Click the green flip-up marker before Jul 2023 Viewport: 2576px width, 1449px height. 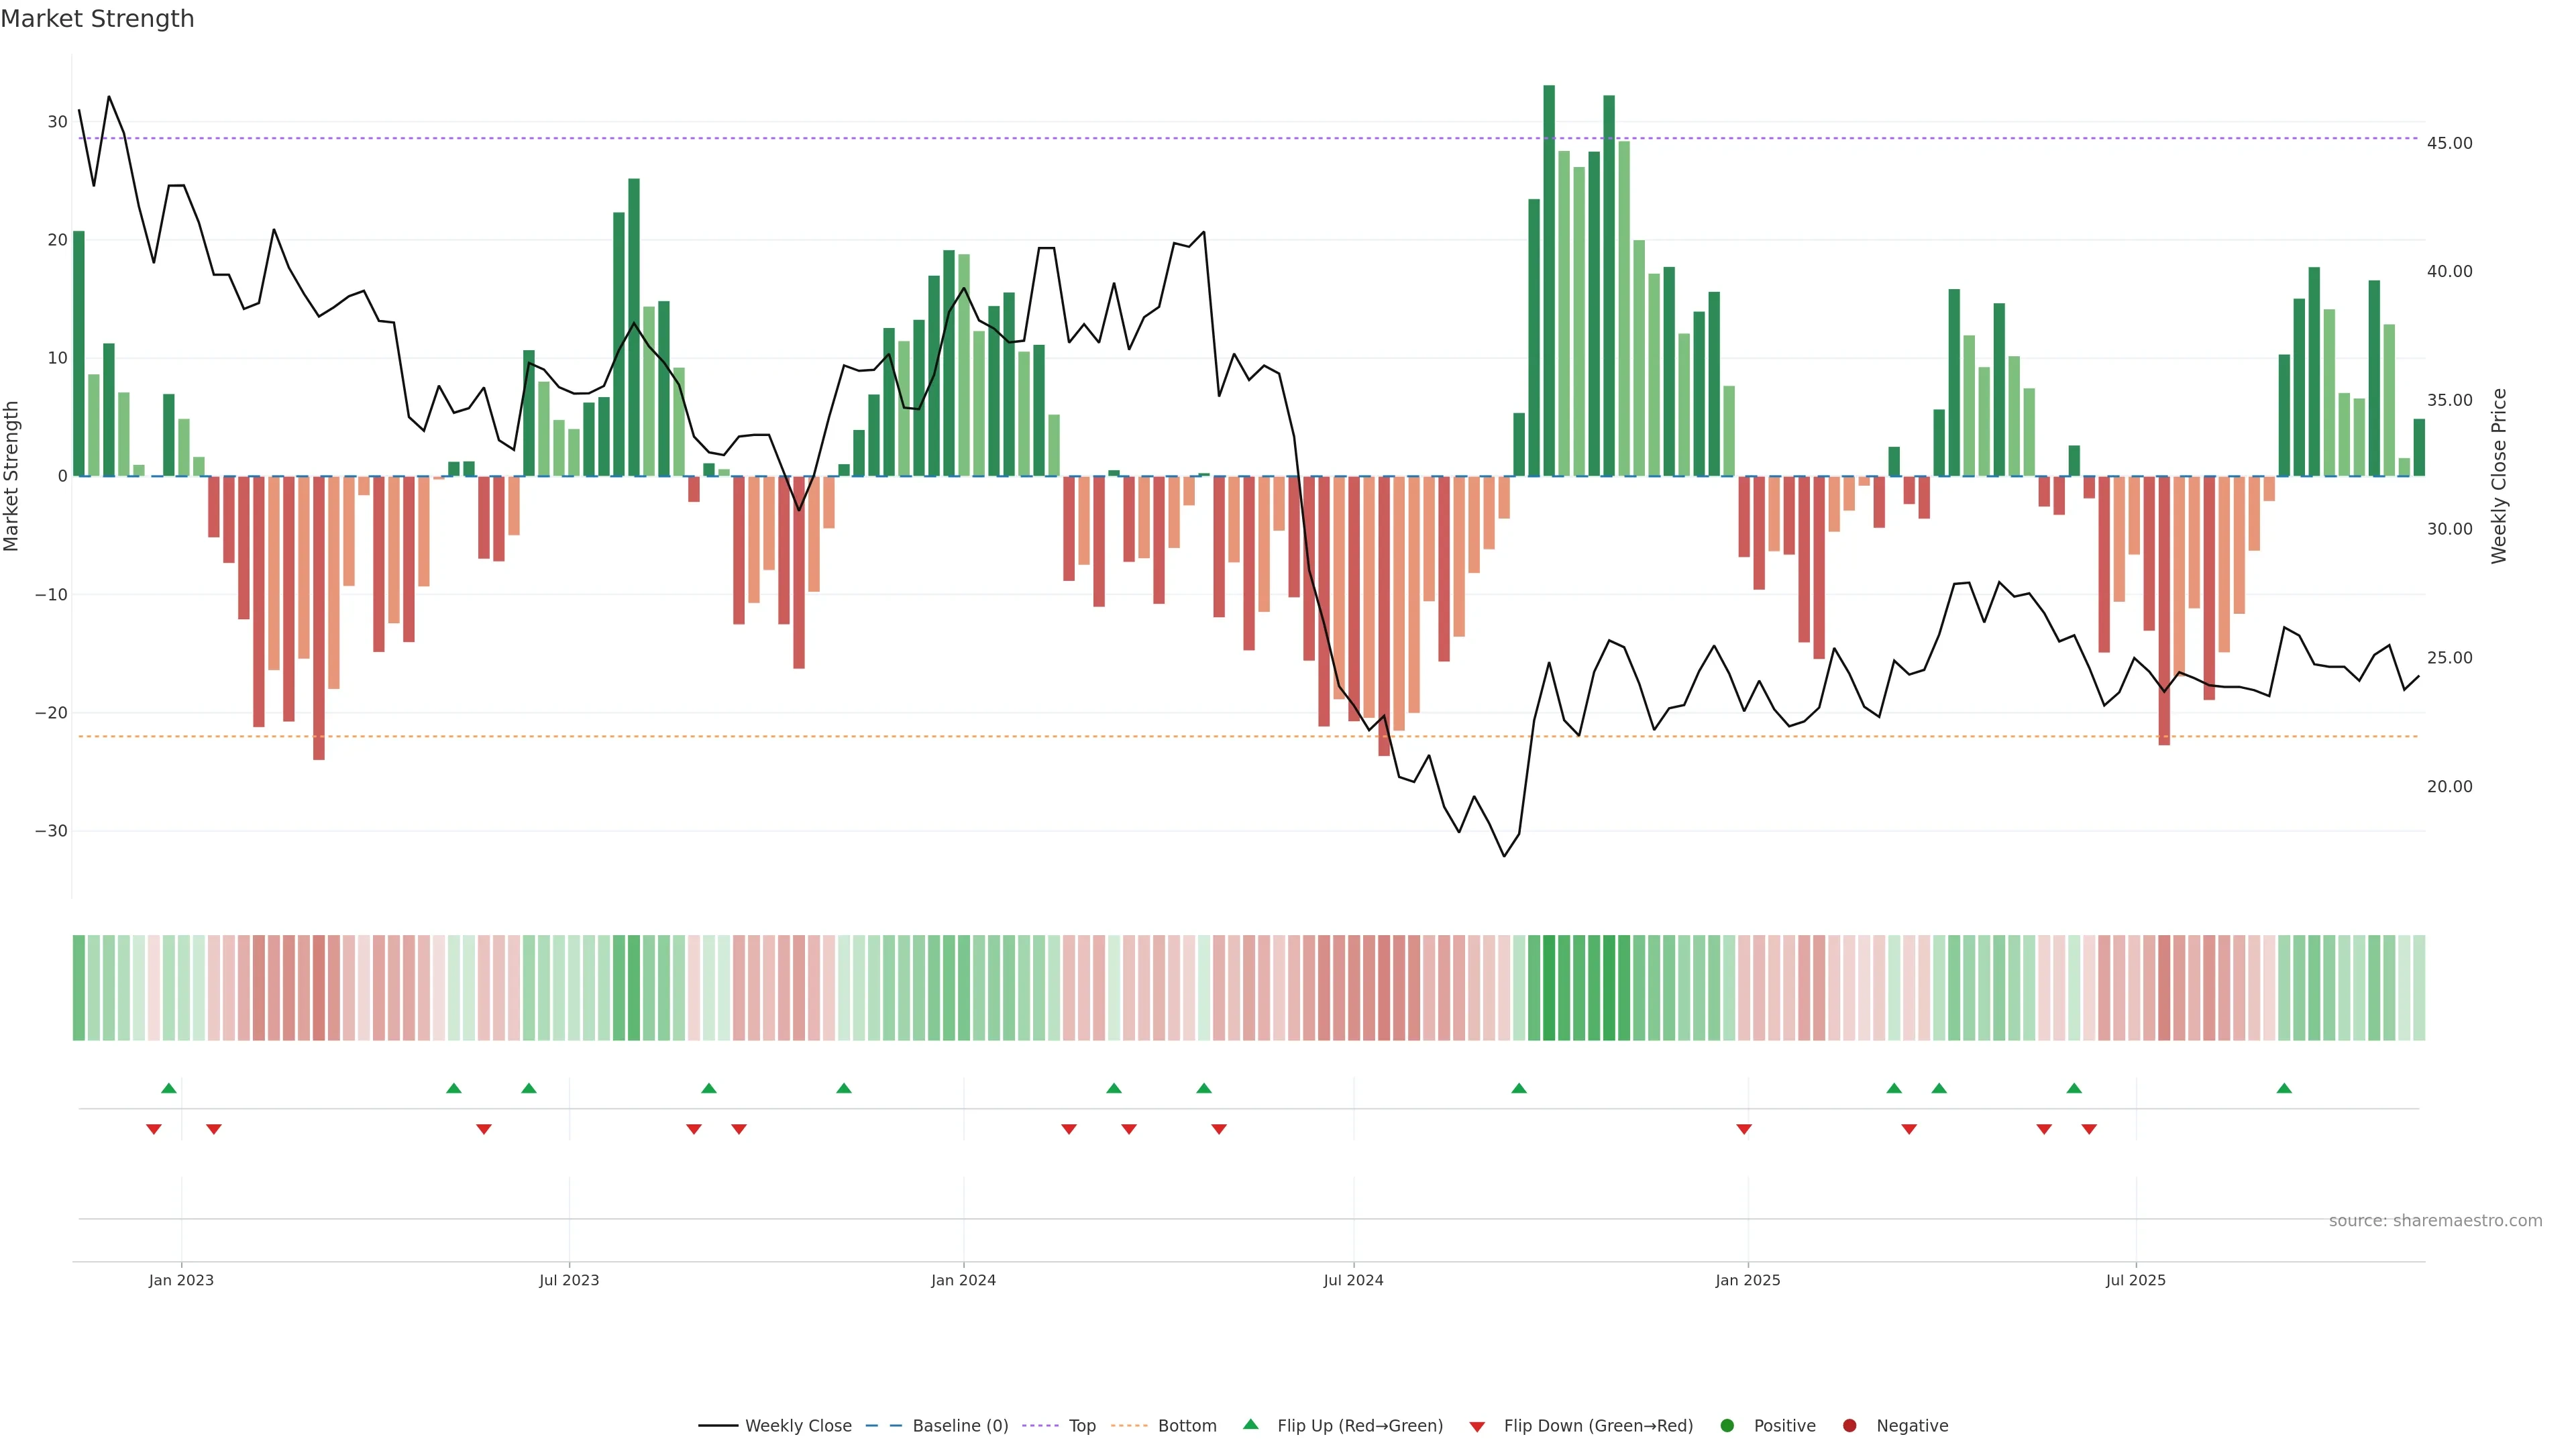pyautogui.click(x=529, y=1088)
